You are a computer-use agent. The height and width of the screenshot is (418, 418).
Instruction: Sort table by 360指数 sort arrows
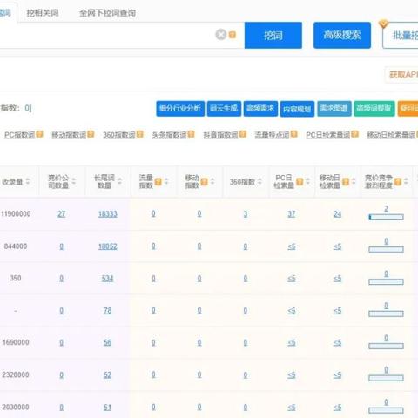[x=260, y=181]
